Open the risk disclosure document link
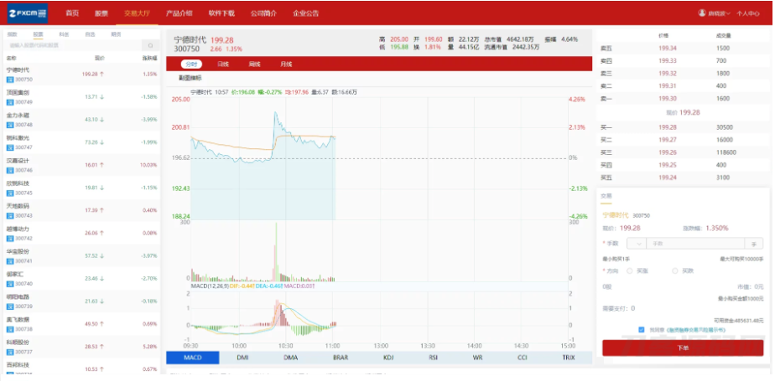This screenshot has height=381, width=775. 696,330
